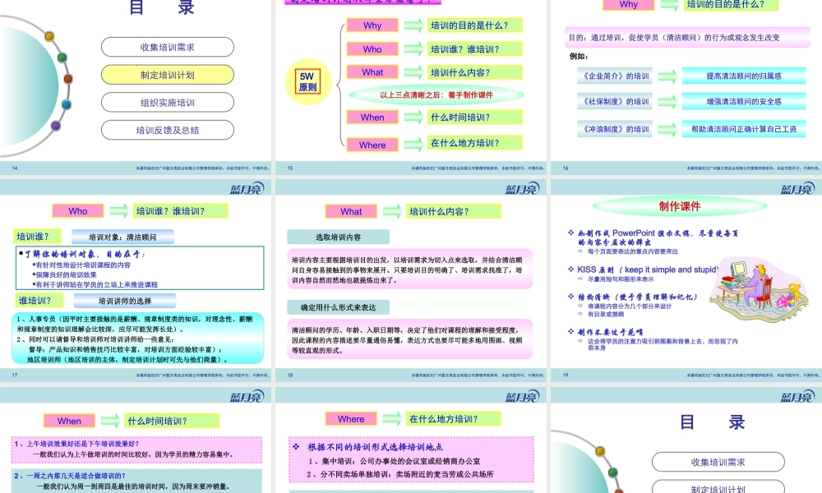The image size is (822, 493).
Task: Click the 培训谁？ label on slide 17
Action: 37,237
